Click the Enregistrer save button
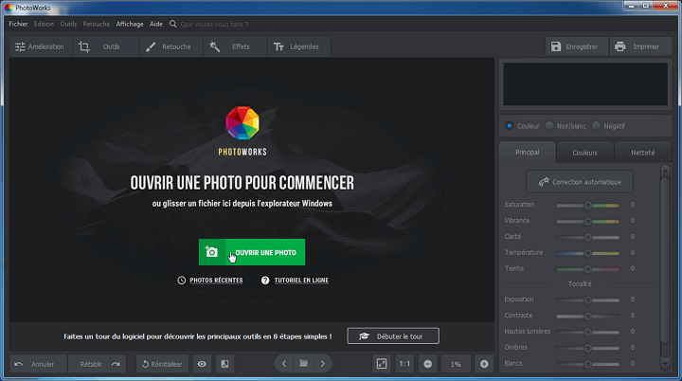Screen dimensions: 682x381 click(x=576, y=46)
